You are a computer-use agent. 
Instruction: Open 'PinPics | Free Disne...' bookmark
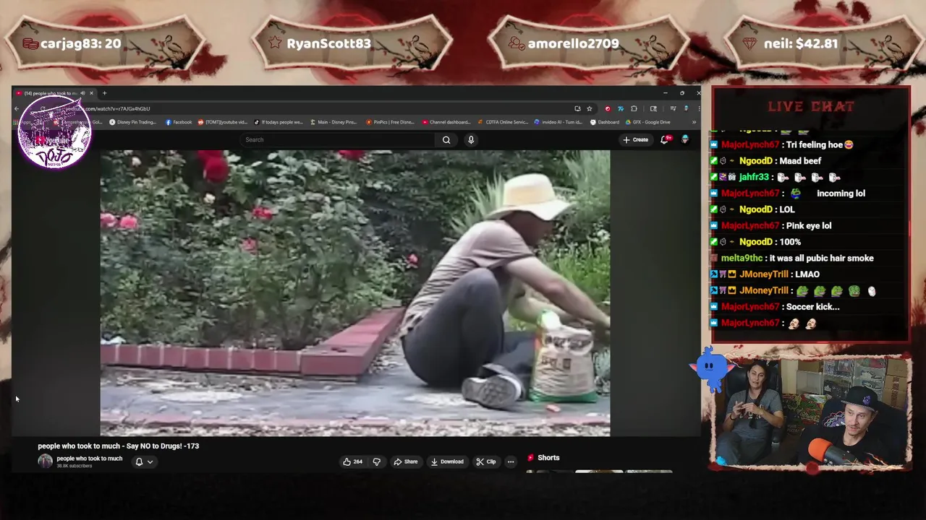pos(390,122)
